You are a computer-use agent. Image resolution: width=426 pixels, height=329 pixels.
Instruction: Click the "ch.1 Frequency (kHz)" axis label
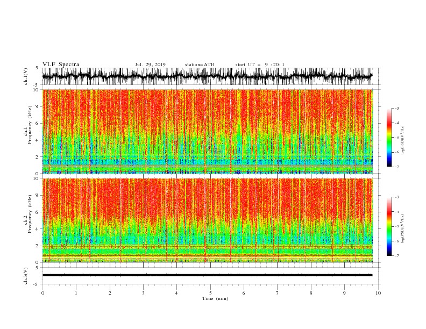[28, 125]
